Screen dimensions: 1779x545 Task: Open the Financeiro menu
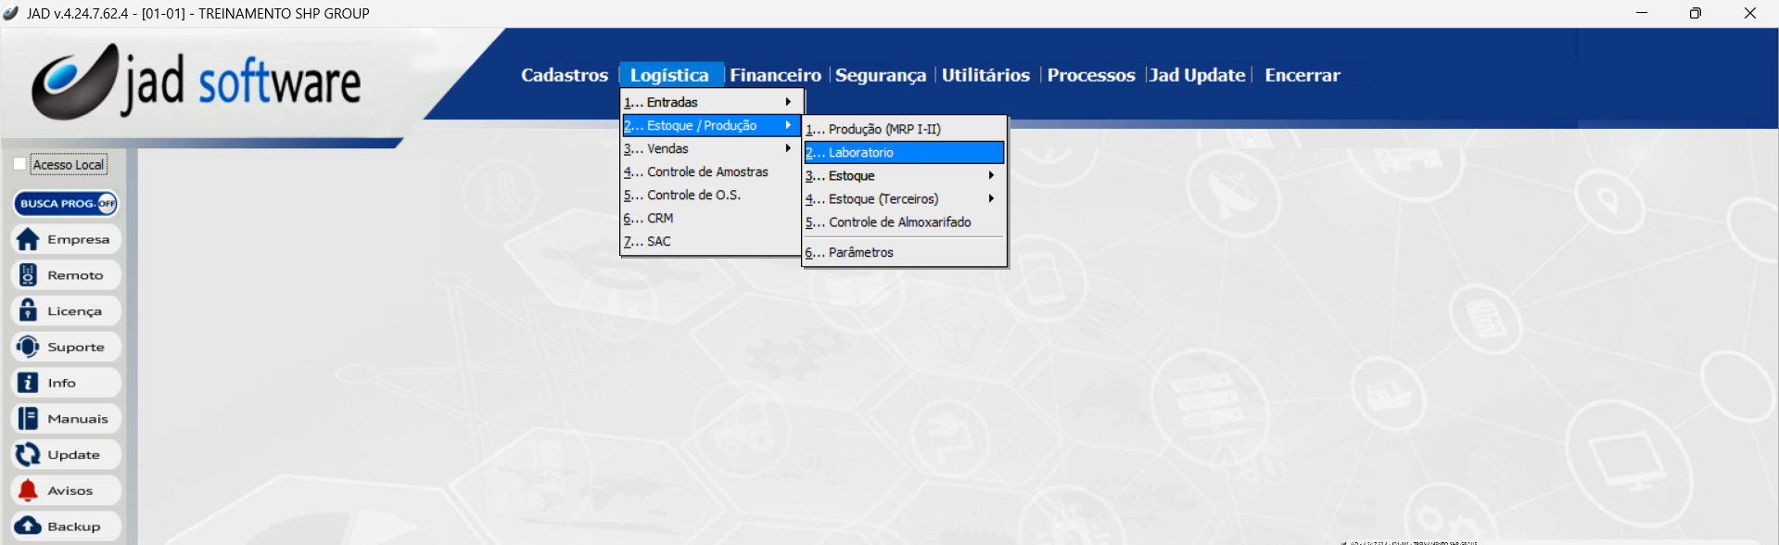coord(775,75)
